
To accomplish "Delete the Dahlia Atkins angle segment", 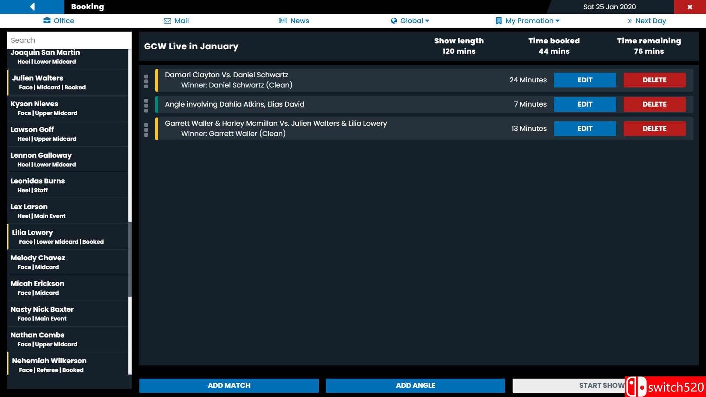I will tap(654, 104).
